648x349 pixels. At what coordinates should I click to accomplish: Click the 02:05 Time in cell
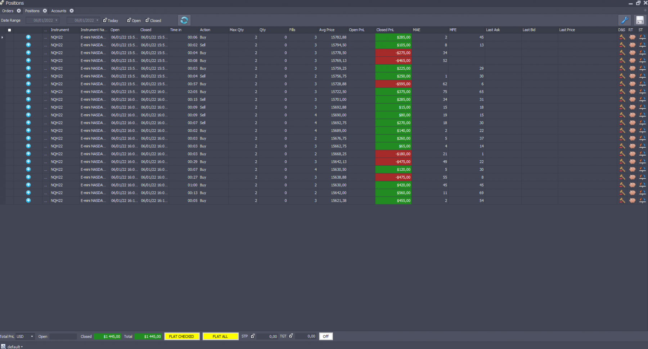coord(184,92)
